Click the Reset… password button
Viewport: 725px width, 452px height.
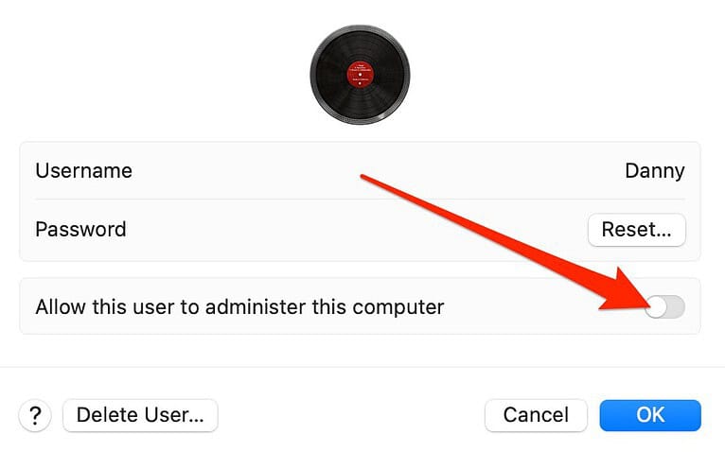(637, 230)
